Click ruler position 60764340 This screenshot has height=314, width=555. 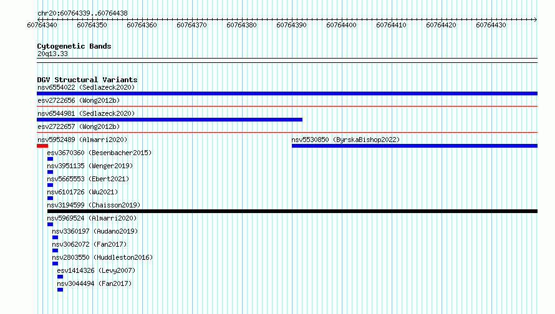tap(42, 25)
